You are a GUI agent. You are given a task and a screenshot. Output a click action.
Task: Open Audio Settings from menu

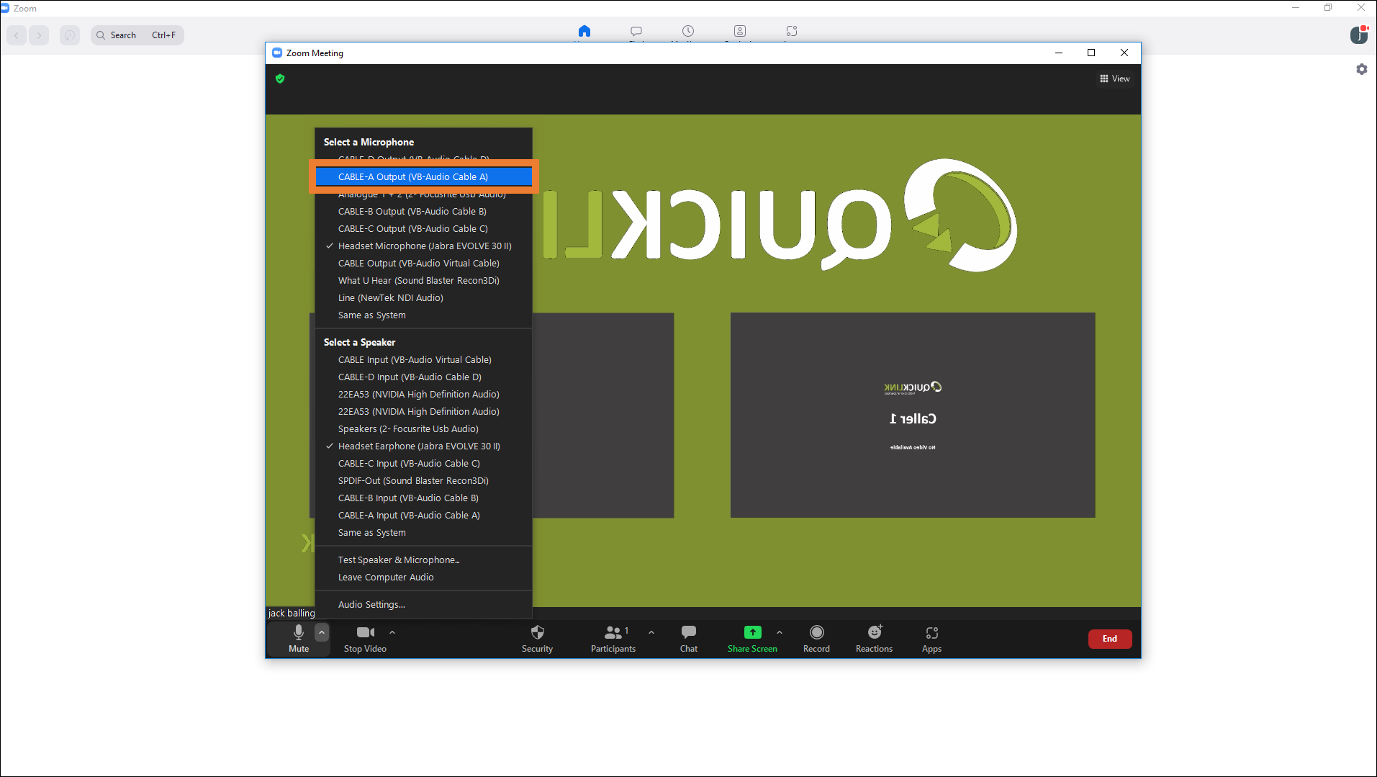point(423,604)
